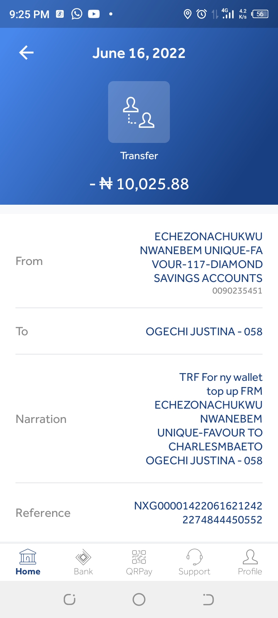
Task: Tap the source account number 0090235451
Action: click(x=237, y=291)
